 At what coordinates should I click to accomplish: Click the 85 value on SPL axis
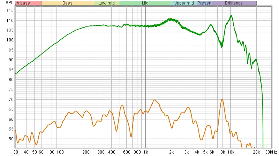click(x=11, y=70)
